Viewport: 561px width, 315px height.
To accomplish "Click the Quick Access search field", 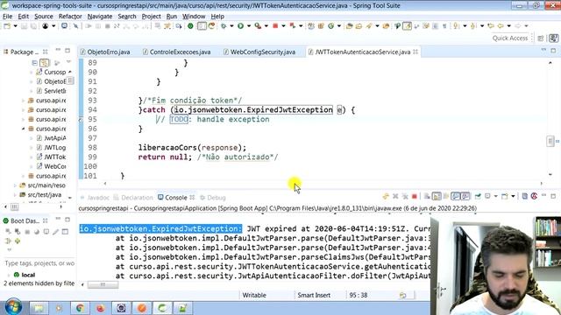I will [x=510, y=38].
